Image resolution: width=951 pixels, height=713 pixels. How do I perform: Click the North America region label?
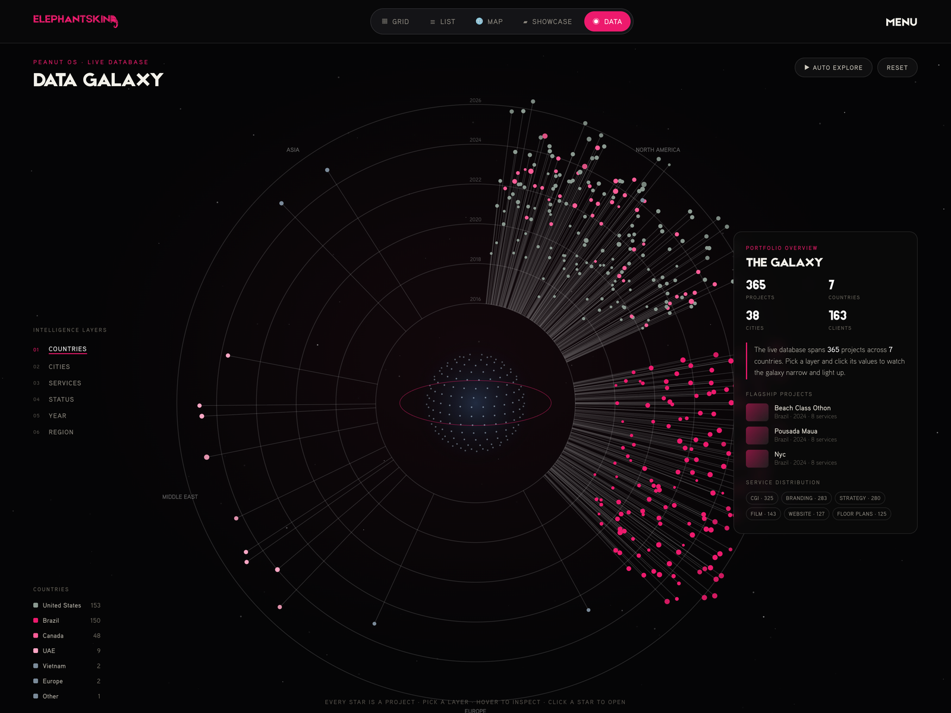pyautogui.click(x=658, y=150)
